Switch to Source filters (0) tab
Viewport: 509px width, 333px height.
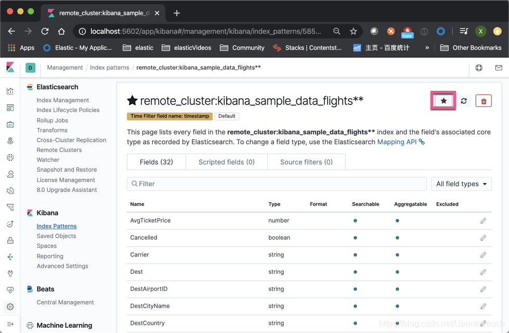click(306, 162)
